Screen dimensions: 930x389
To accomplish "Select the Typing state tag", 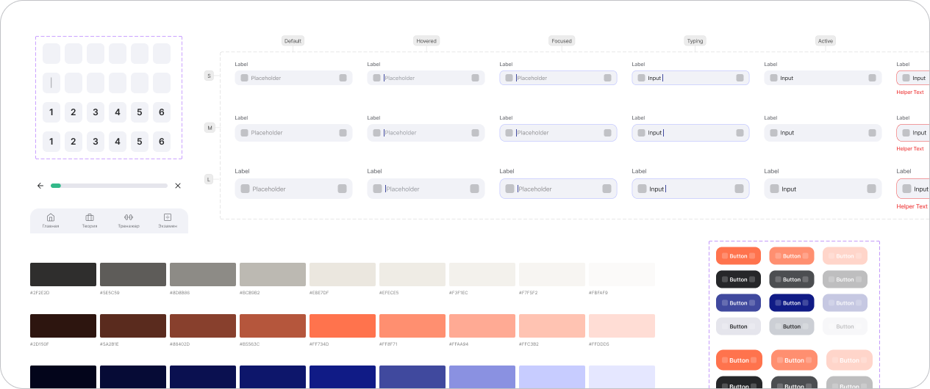I will coord(695,41).
